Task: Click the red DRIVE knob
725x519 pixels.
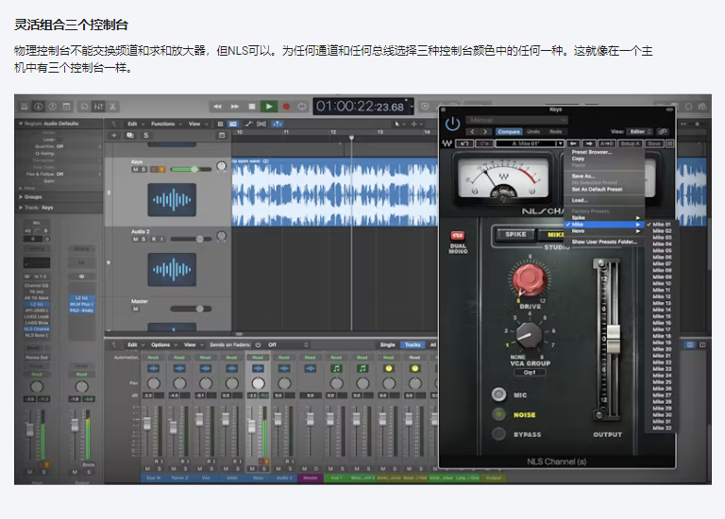Action: (530, 279)
